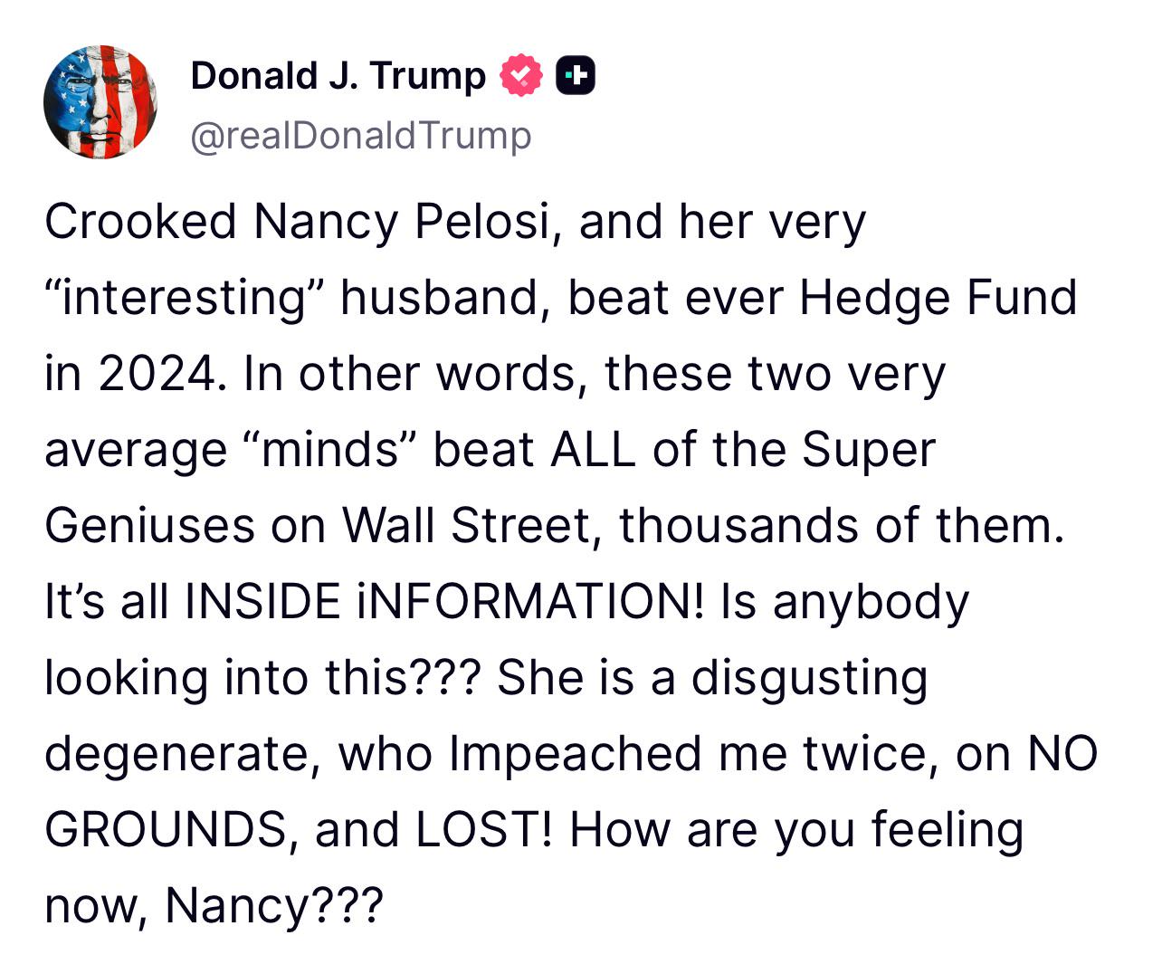Open the @realDonaldTrump handle
This screenshot has height=964, width=1162.
point(361,136)
